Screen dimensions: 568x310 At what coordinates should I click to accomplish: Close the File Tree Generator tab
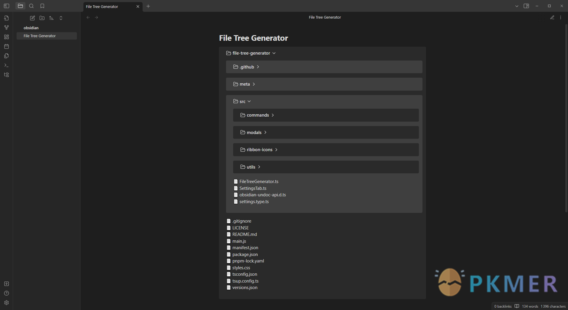138,6
